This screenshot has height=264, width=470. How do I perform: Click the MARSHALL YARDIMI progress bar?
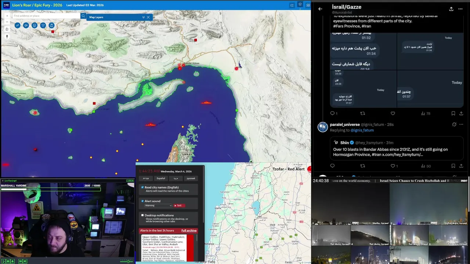click(x=50, y=189)
